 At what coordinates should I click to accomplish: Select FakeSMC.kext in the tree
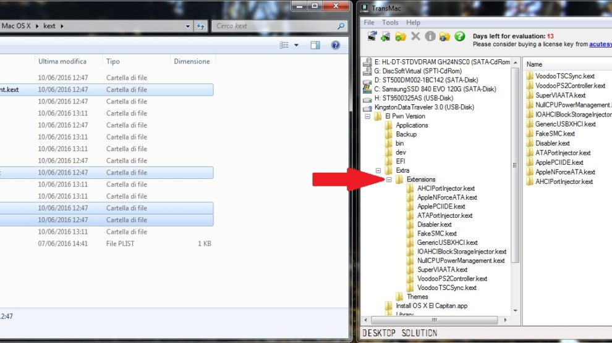coord(437,234)
